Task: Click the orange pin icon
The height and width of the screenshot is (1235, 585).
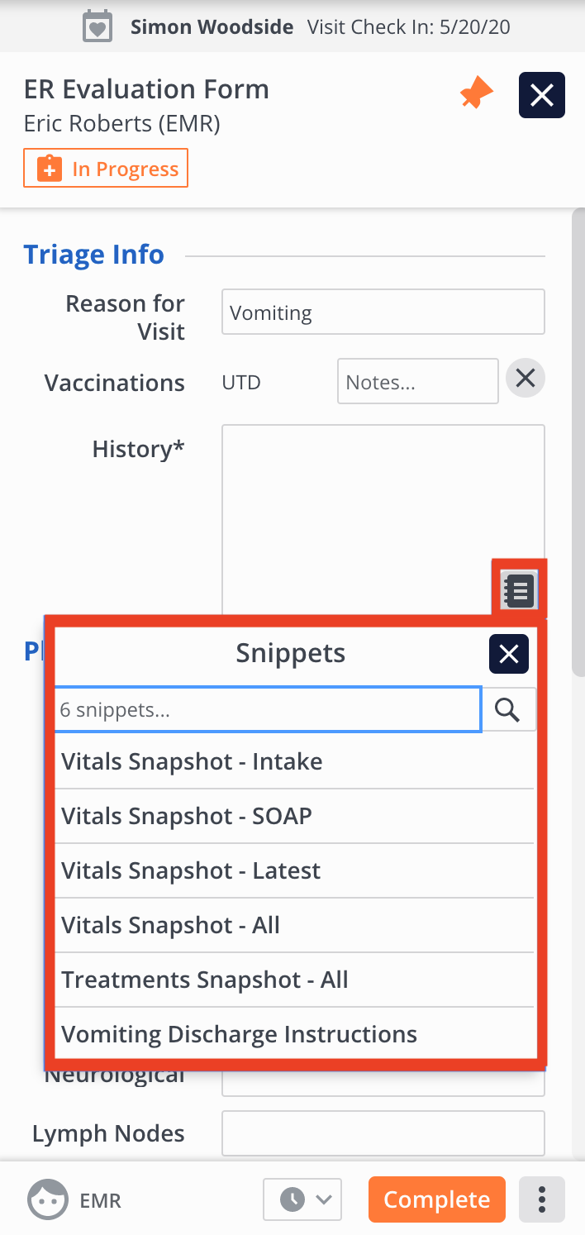Action: (476, 95)
